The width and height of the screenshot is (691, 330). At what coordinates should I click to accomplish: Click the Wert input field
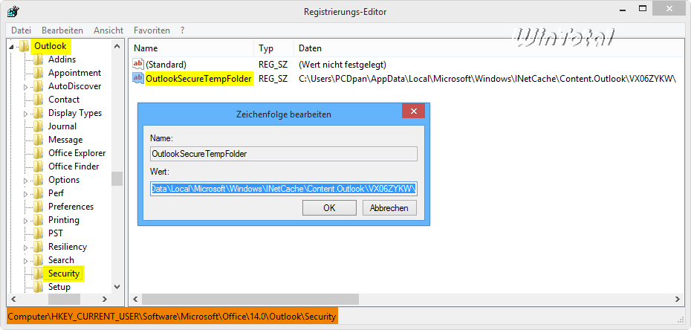pos(284,189)
